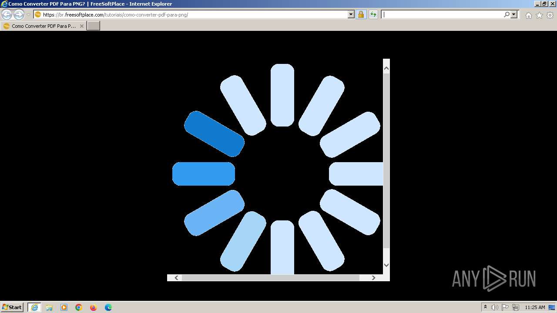Go back with the browser Back arrow
The width and height of the screenshot is (557, 313).
pos(7,15)
